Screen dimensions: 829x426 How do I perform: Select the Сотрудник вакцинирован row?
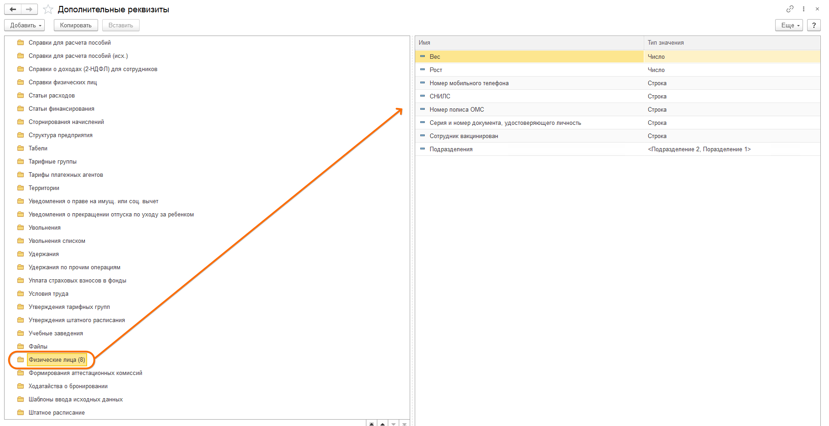point(618,136)
